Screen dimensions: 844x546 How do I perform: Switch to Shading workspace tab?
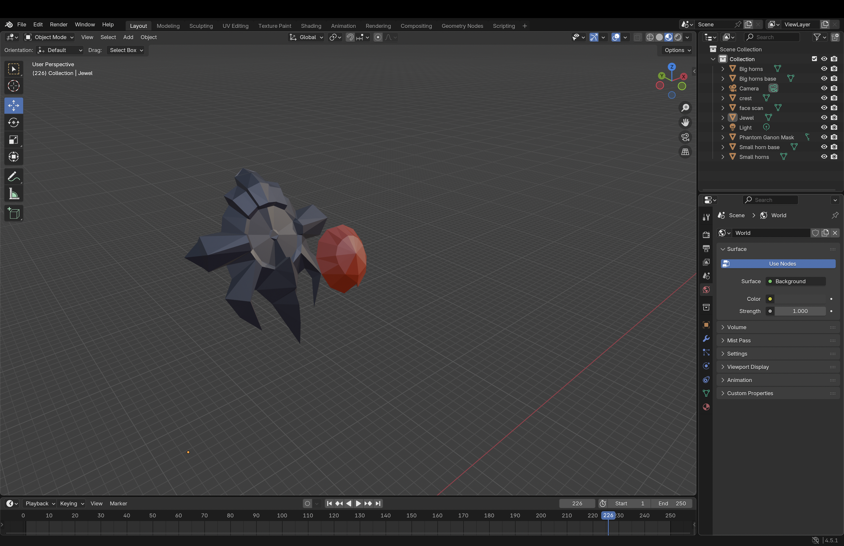tap(311, 26)
